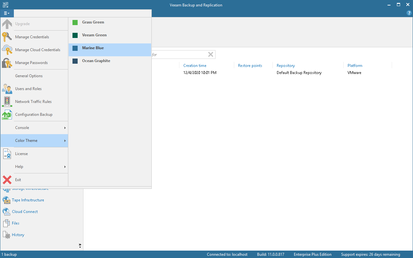
Task: Click the Files documents icon
Action: 6,223
